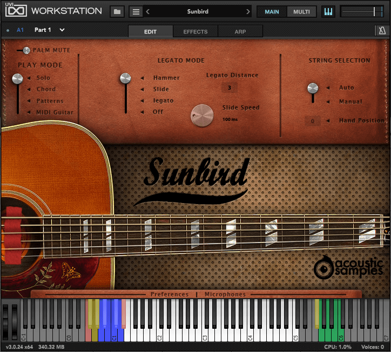Click the Legato Distance value 3
Image resolution: width=391 pixels, height=352 pixels.
point(230,88)
